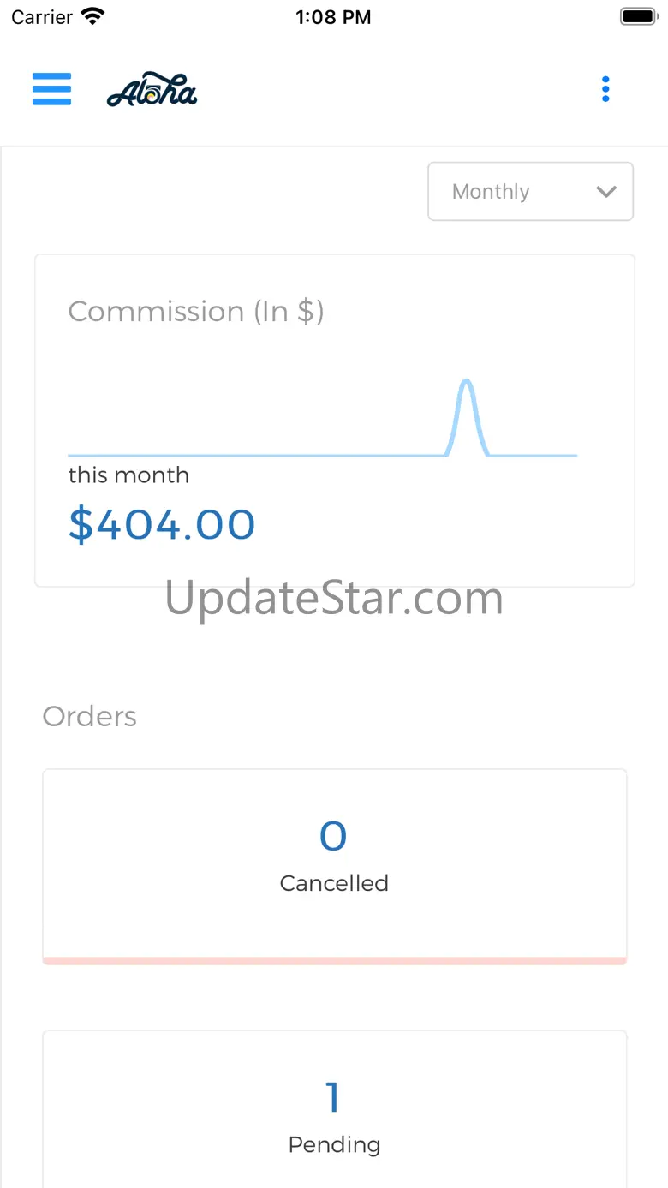Viewport: 668px width, 1188px height.
Task: Click the Orders section heading
Action: 90,717
